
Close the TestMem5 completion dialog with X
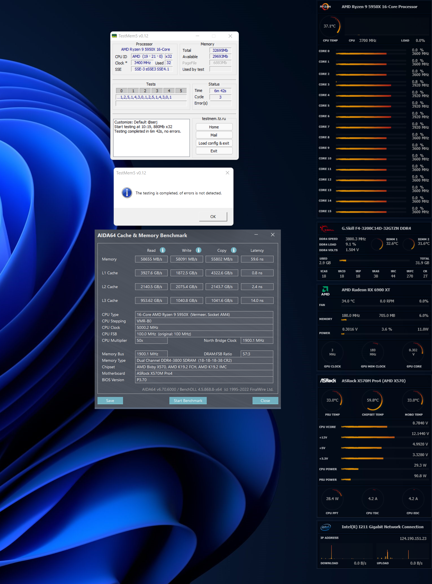228,173
